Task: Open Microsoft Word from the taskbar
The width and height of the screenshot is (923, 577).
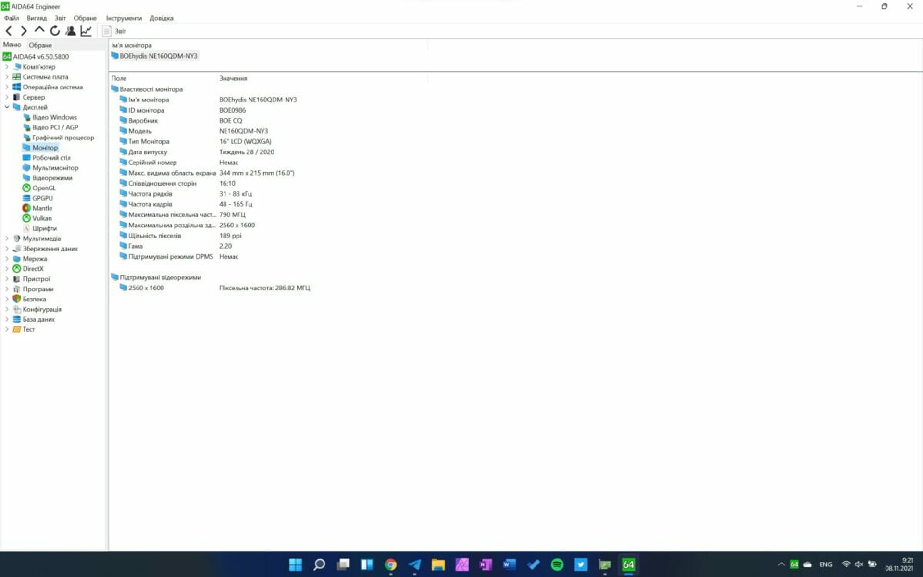Action: [x=510, y=564]
